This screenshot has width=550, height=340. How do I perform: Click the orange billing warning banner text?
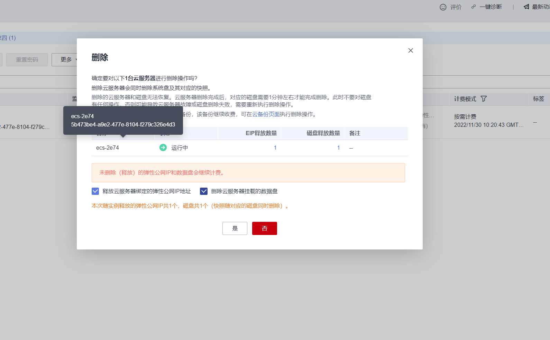point(163,173)
